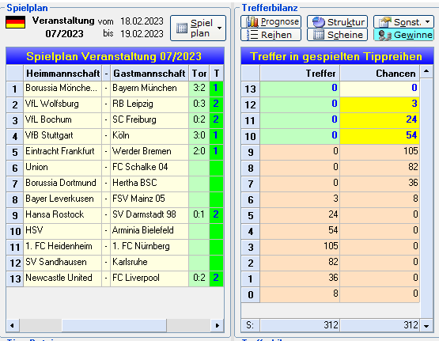Expand the Sonst. dropdown button

403,21
